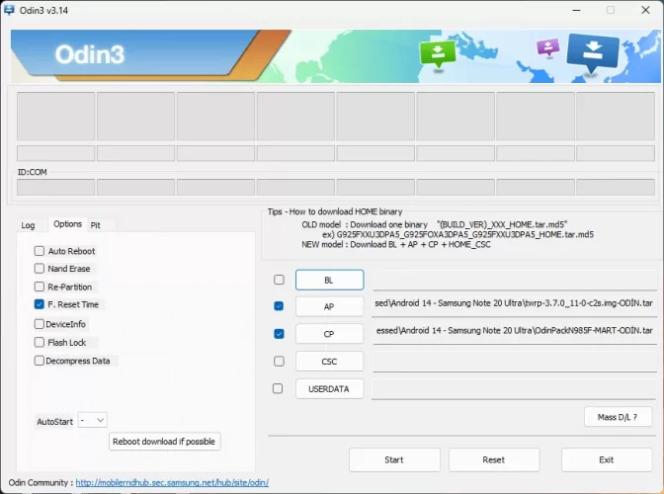Uncheck the CP file checkbox
Image resolution: width=664 pixels, height=494 pixels.
tap(279, 334)
